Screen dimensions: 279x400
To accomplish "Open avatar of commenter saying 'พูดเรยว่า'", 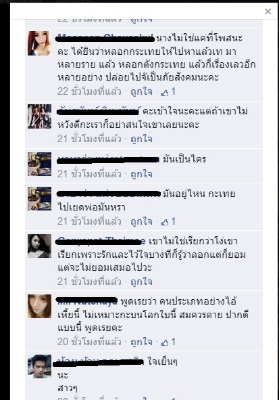I will (39, 306).
